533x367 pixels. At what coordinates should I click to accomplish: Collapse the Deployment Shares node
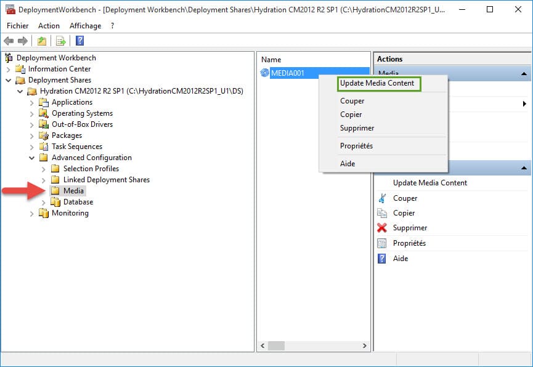coord(9,81)
